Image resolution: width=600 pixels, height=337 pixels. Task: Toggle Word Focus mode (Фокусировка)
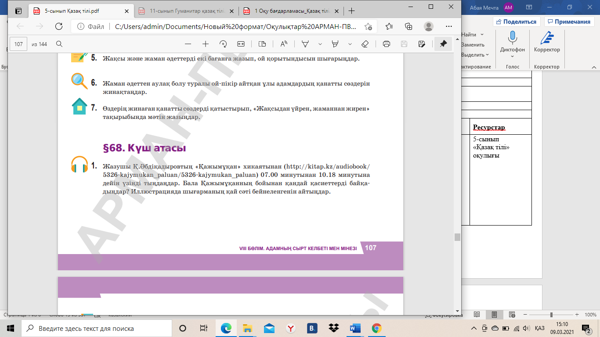click(x=444, y=315)
